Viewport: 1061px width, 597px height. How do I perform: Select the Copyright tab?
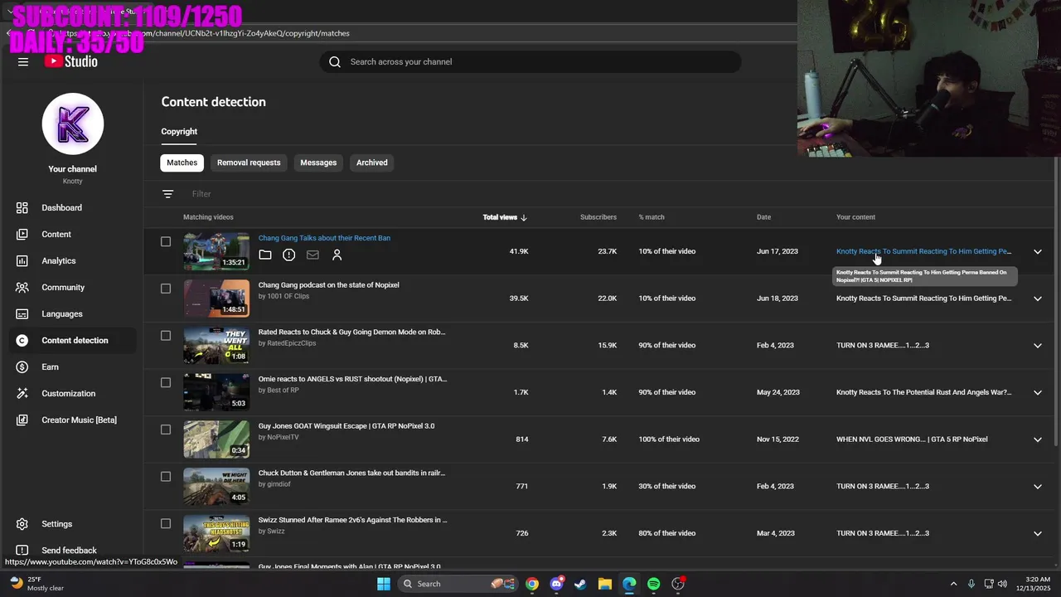(179, 131)
